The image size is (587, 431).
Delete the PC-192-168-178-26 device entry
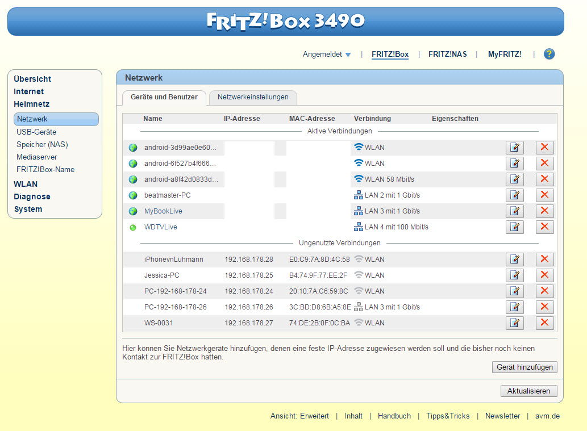pos(545,307)
